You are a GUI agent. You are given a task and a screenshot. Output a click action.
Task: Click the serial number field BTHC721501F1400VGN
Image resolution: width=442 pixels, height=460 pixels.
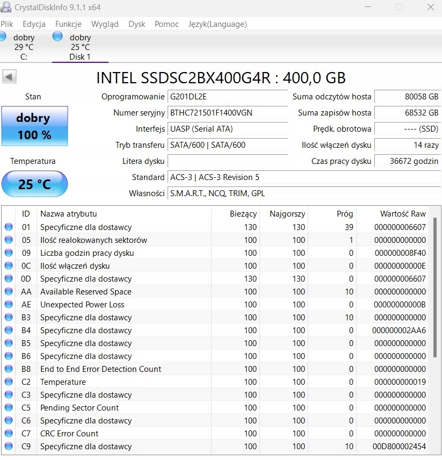pyautogui.click(x=228, y=113)
